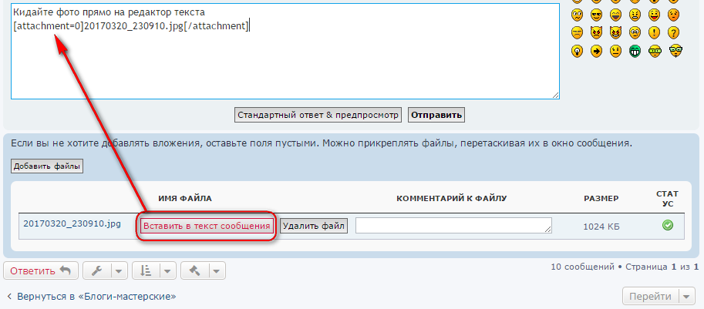Open the 20170320_230910.jpg file link
This screenshot has width=704, height=309.
(72, 223)
